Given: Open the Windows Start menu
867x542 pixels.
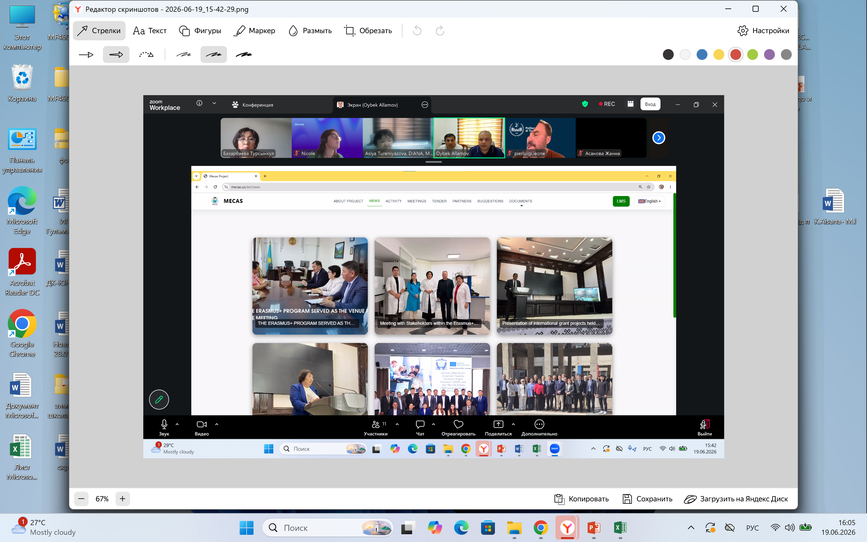Looking at the screenshot, I should coord(246,528).
